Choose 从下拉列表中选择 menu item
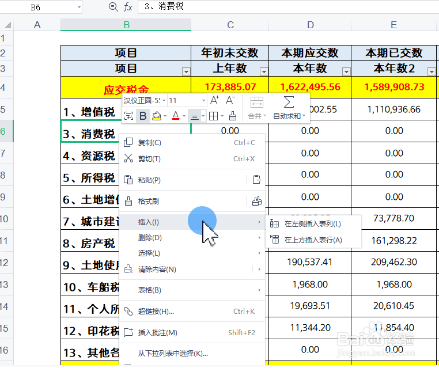Viewport: 439px width, 368px height. pos(192,354)
